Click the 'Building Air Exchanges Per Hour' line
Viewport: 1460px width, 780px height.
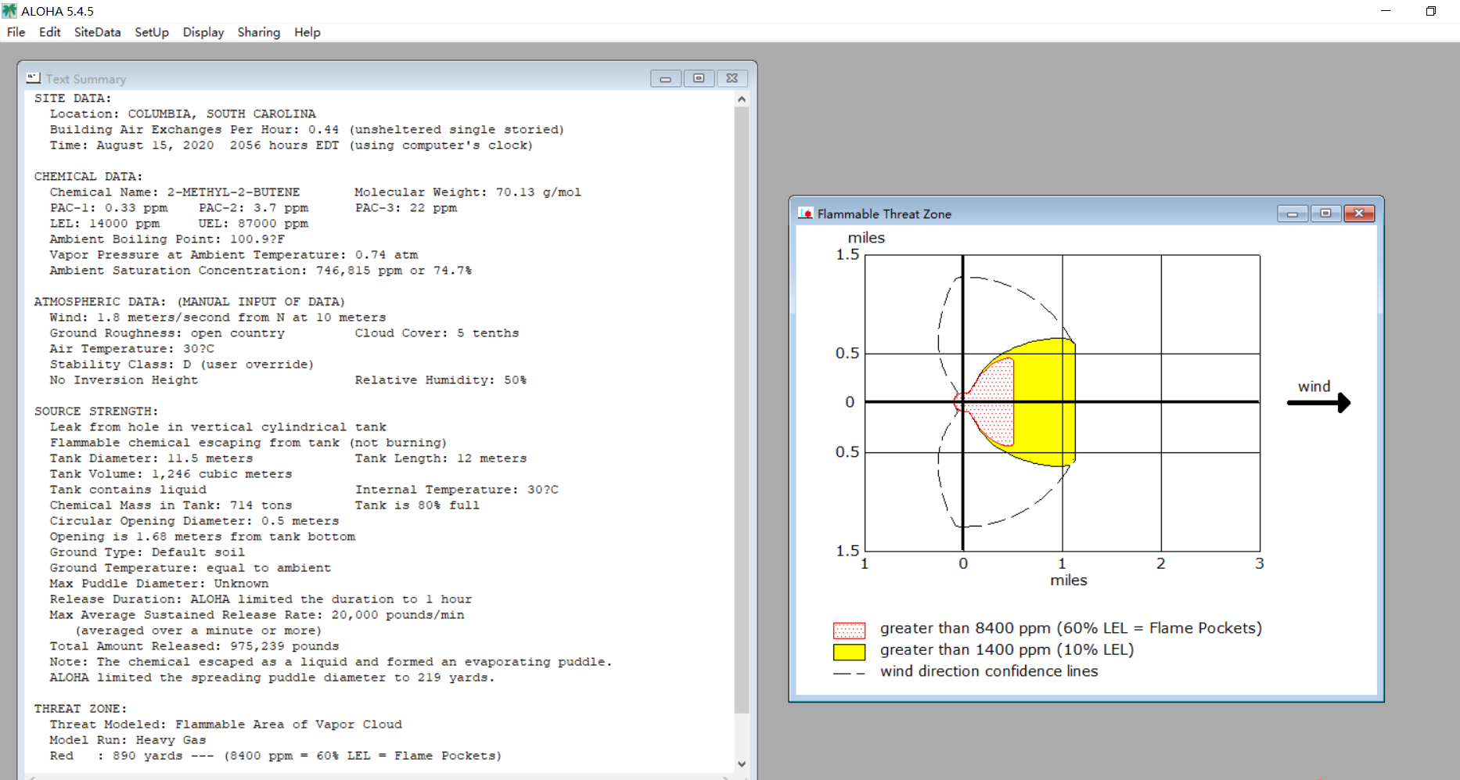point(307,130)
